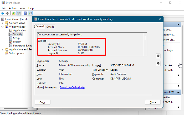
Task: Open the File menu
Action: click(4, 8)
